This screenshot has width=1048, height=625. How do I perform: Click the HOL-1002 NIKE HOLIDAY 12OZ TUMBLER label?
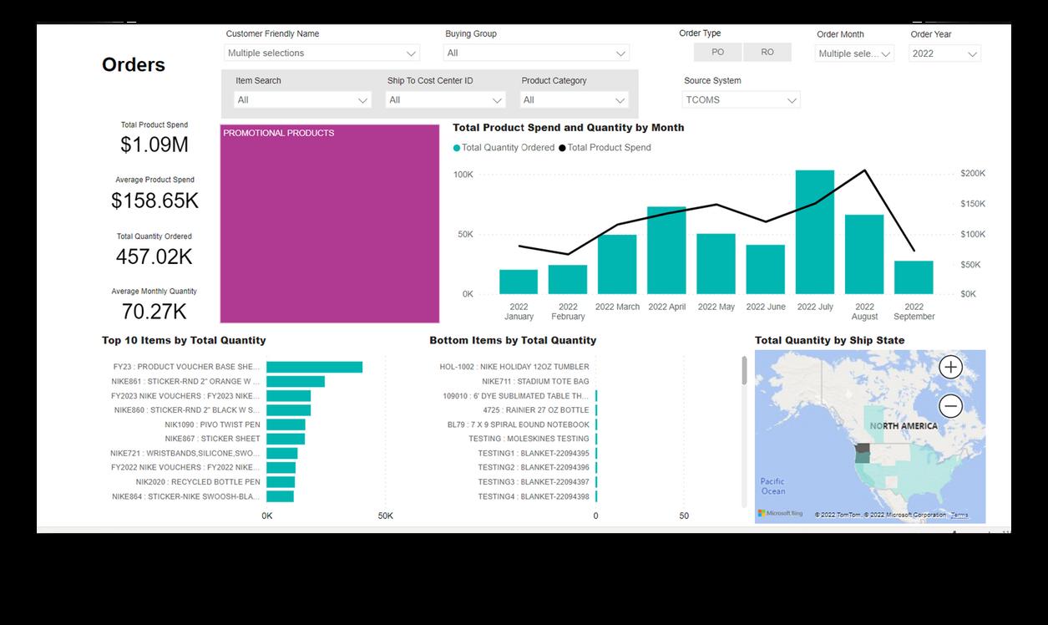click(x=514, y=367)
